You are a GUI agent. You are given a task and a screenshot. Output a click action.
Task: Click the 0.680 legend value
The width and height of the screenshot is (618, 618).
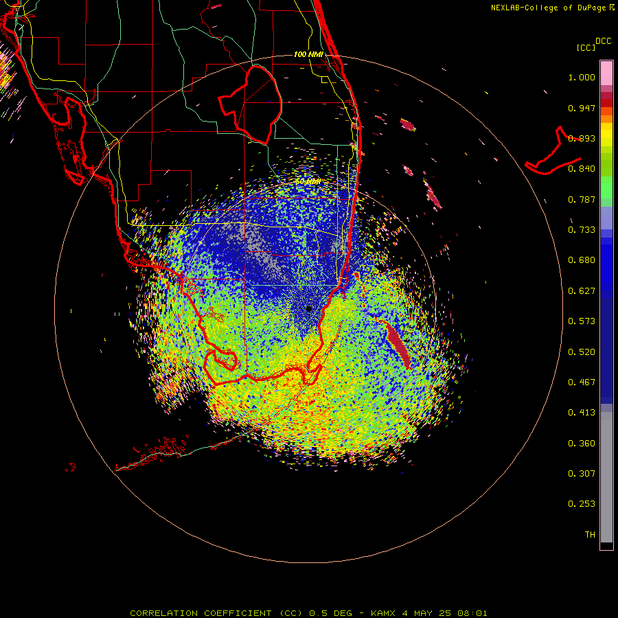tap(582, 260)
